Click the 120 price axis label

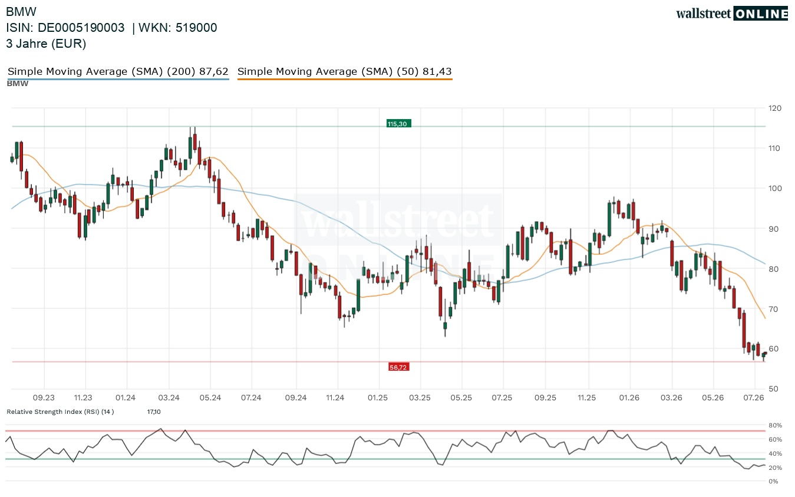pyautogui.click(x=774, y=108)
